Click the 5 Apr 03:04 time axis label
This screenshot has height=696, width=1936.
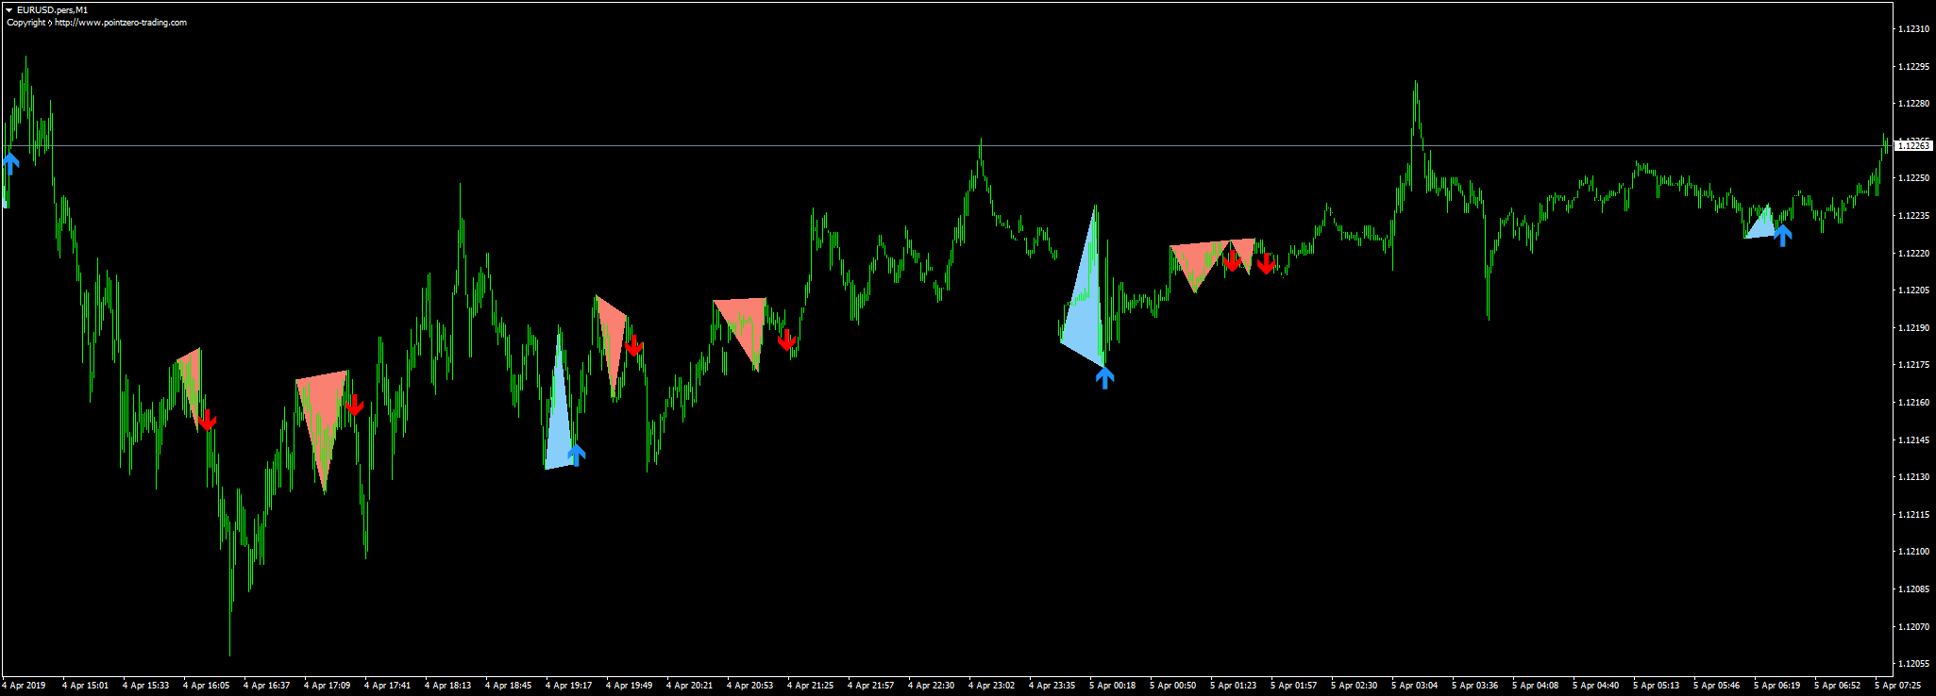[1414, 686]
